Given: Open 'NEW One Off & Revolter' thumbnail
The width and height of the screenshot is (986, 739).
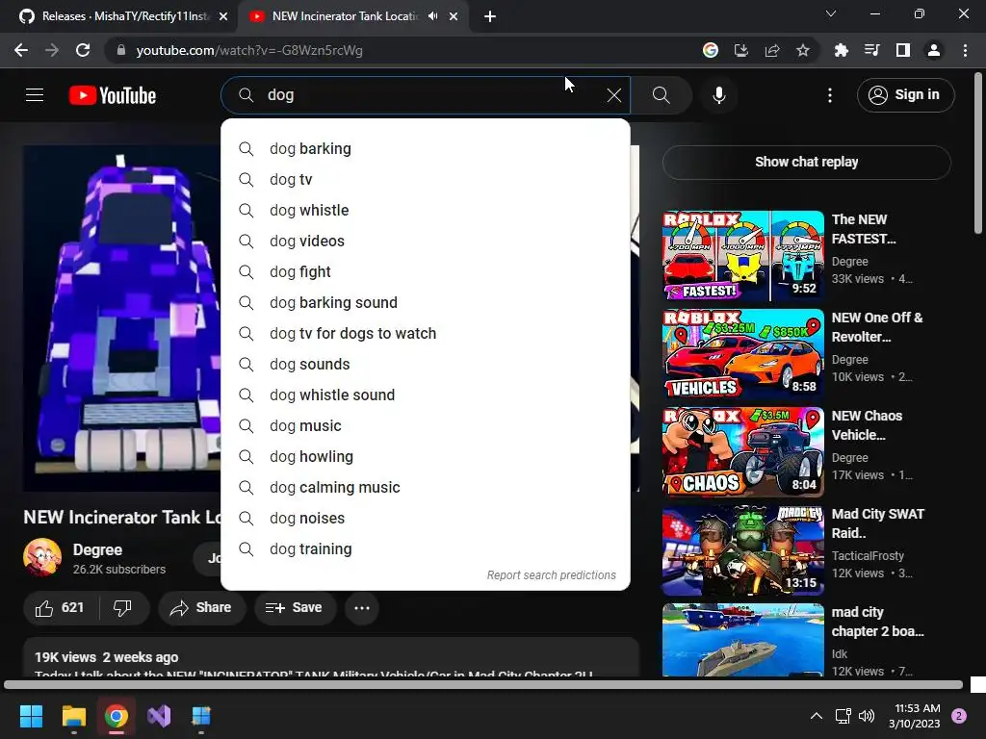Looking at the screenshot, I should point(743,354).
